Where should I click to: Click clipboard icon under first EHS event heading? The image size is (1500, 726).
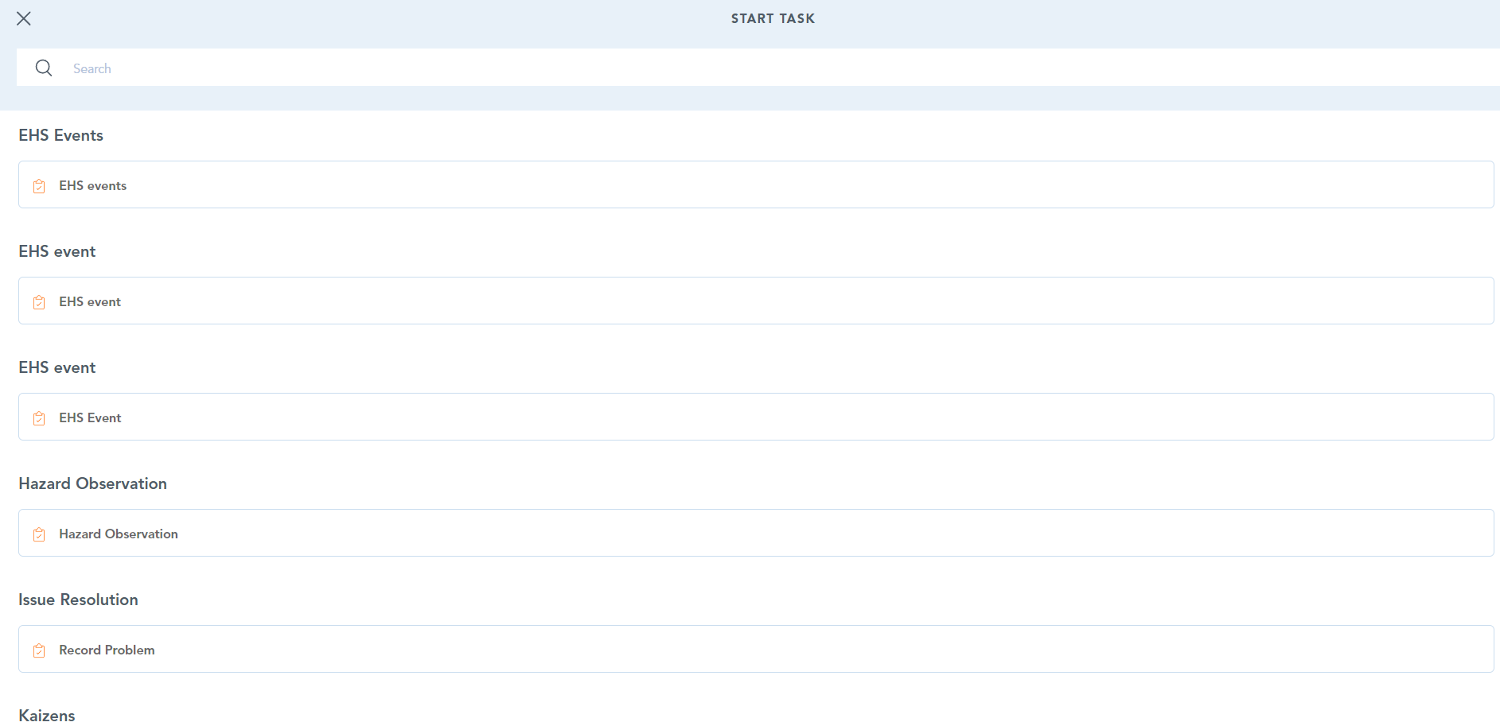[x=39, y=302]
